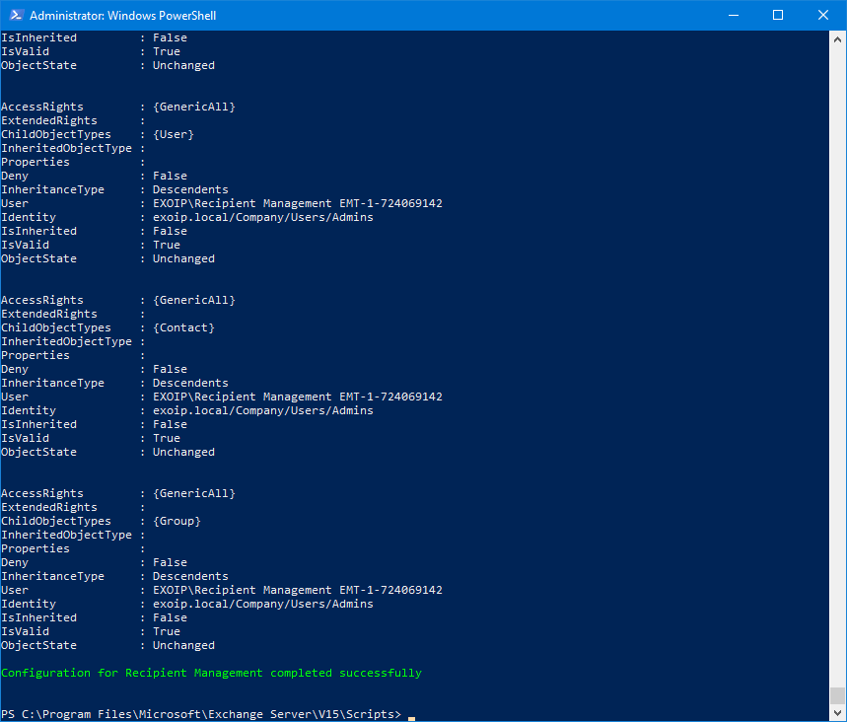Minimize the PowerShell window

click(x=733, y=15)
